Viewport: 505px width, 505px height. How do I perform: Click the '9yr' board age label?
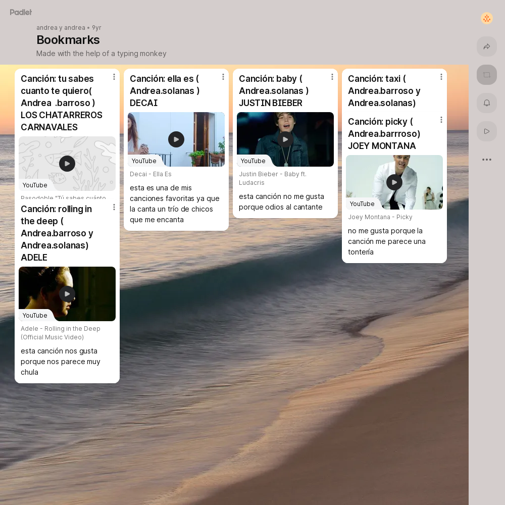(x=96, y=28)
